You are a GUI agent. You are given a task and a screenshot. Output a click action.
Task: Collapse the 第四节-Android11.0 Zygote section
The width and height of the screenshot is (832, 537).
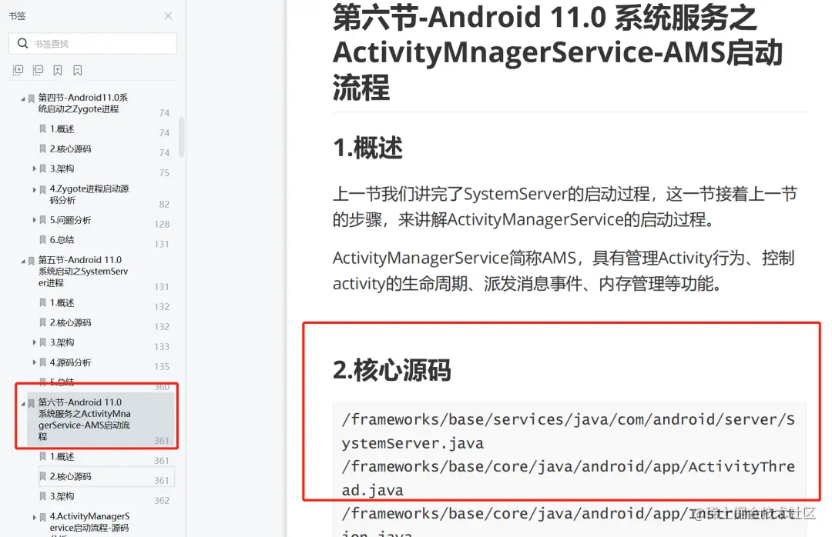(23, 98)
